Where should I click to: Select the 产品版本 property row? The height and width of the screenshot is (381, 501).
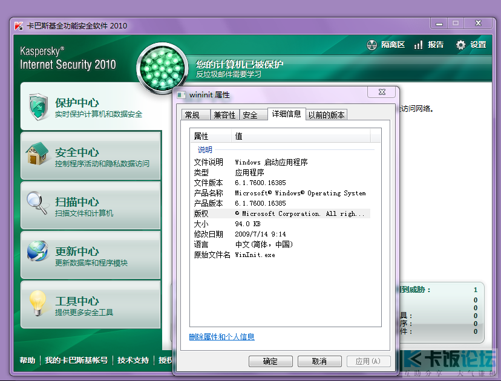(x=282, y=203)
